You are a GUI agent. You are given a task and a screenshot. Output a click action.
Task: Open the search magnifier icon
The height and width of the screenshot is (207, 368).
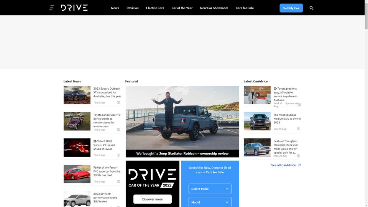pyautogui.click(x=311, y=8)
